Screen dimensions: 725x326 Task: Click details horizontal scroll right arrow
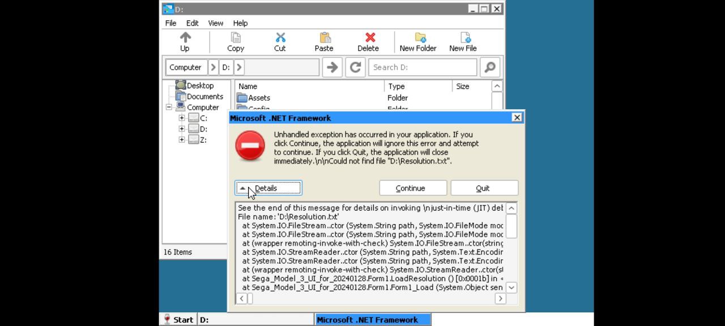click(500, 298)
